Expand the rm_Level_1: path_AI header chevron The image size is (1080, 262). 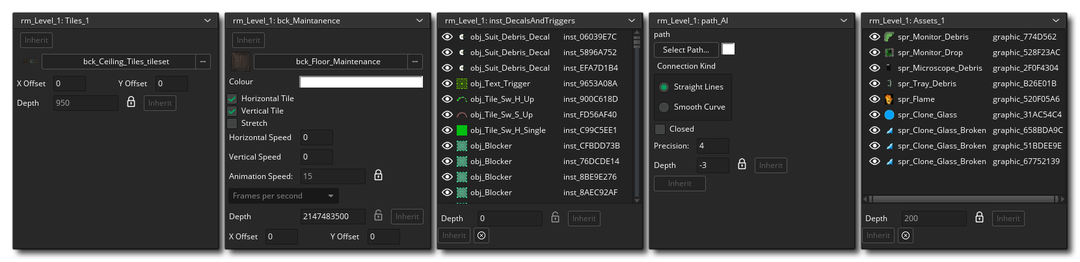click(844, 21)
